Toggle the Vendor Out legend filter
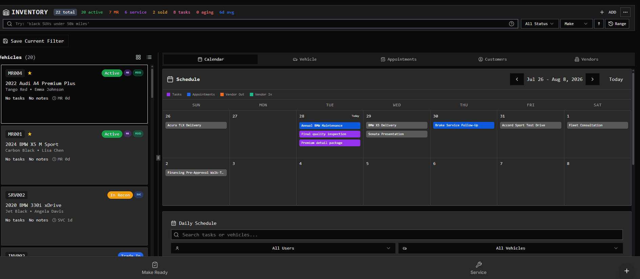The image size is (640, 279). 232,94
